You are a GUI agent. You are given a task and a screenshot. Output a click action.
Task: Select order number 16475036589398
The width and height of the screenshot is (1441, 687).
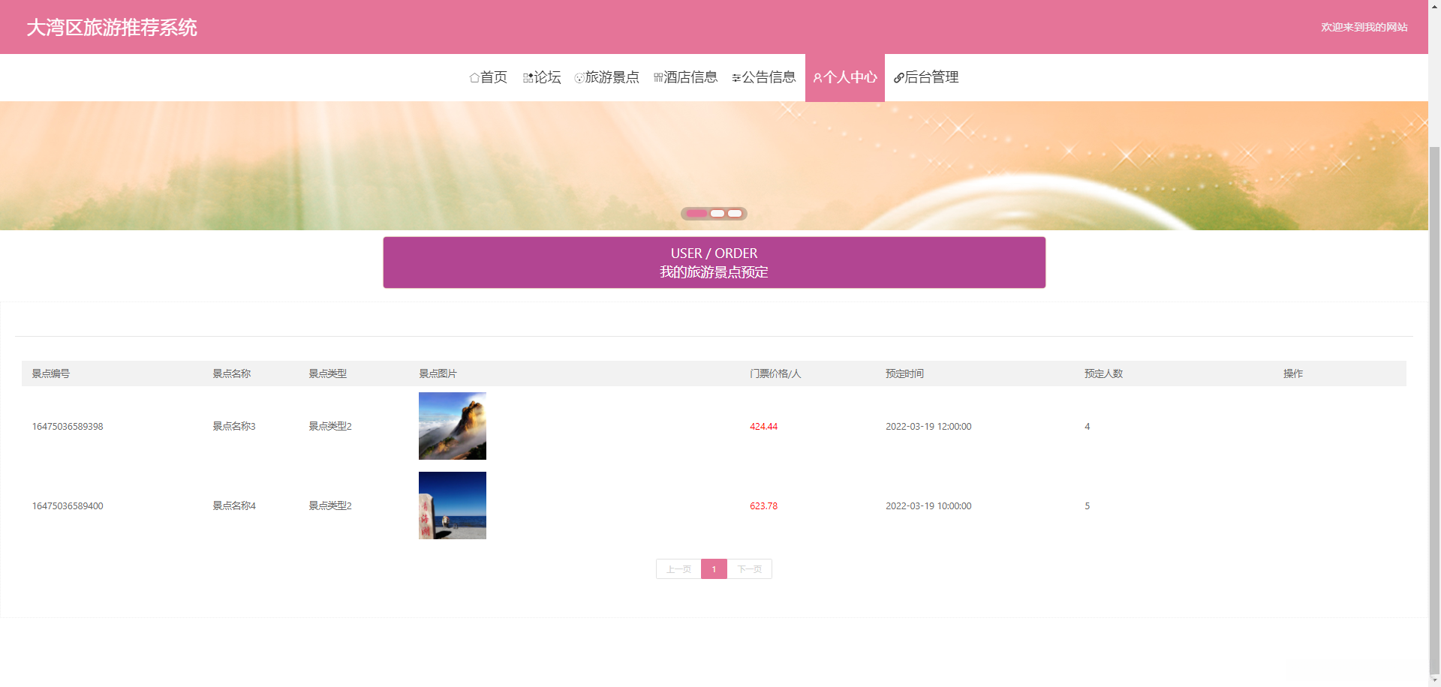click(x=68, y=427)
